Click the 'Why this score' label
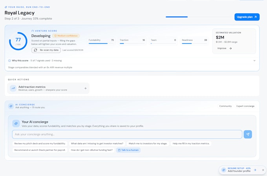 [x=20, y=60]
